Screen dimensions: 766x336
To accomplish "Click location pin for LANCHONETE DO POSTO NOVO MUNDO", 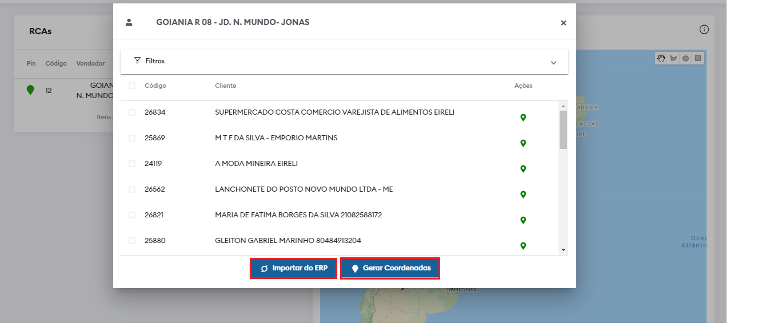I will (522, 195).
